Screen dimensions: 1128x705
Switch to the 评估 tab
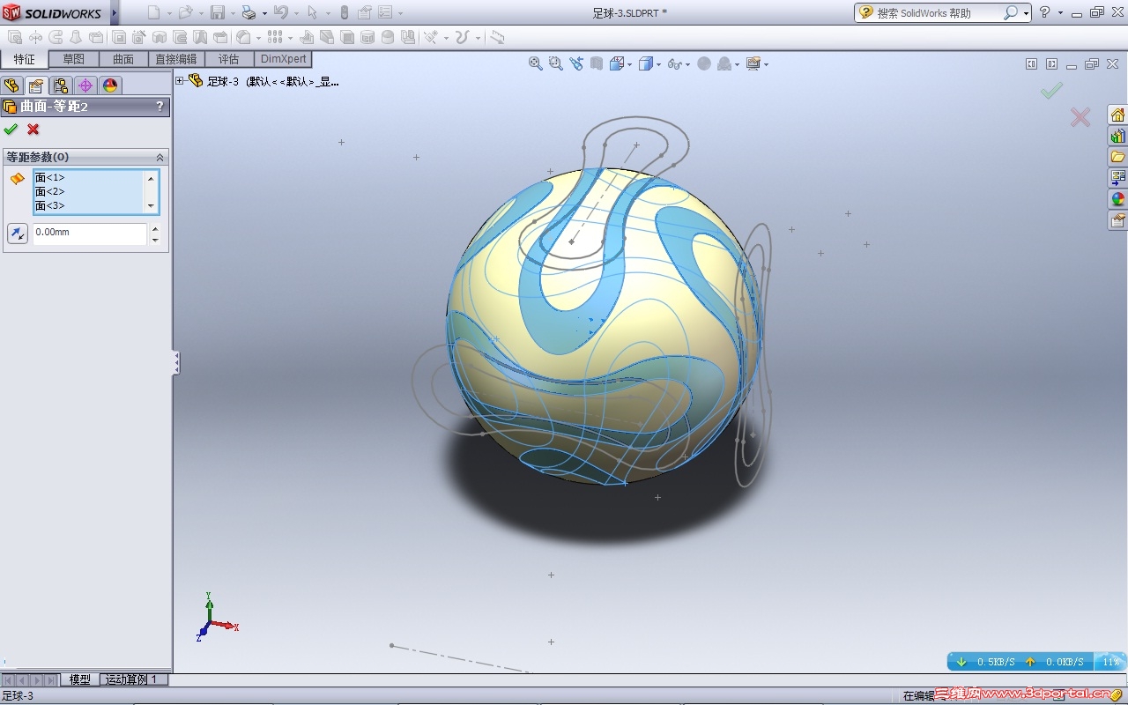tap(228, 59)
